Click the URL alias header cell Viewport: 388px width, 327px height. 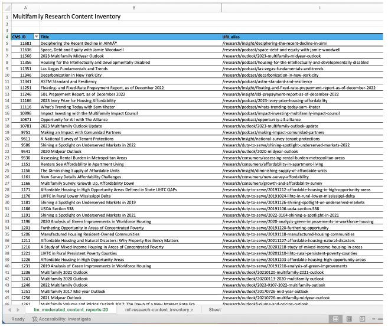pos(302,37)
